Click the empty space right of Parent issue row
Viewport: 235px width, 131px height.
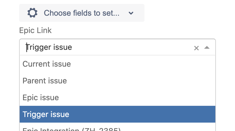pyautogui.click(x=155, y=81)
